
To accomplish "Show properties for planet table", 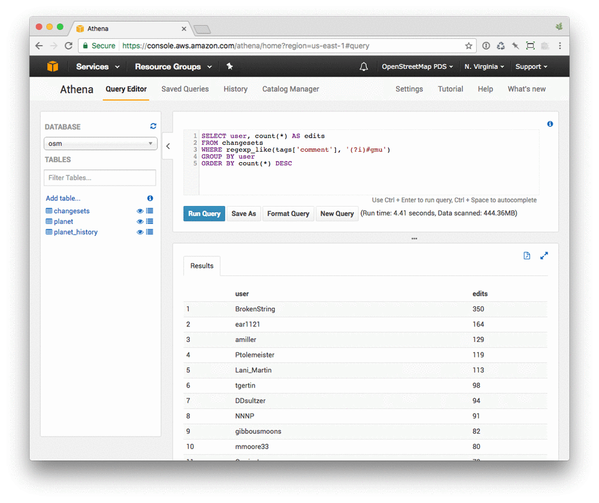I will pyautogui.click(x=150, y=222).
